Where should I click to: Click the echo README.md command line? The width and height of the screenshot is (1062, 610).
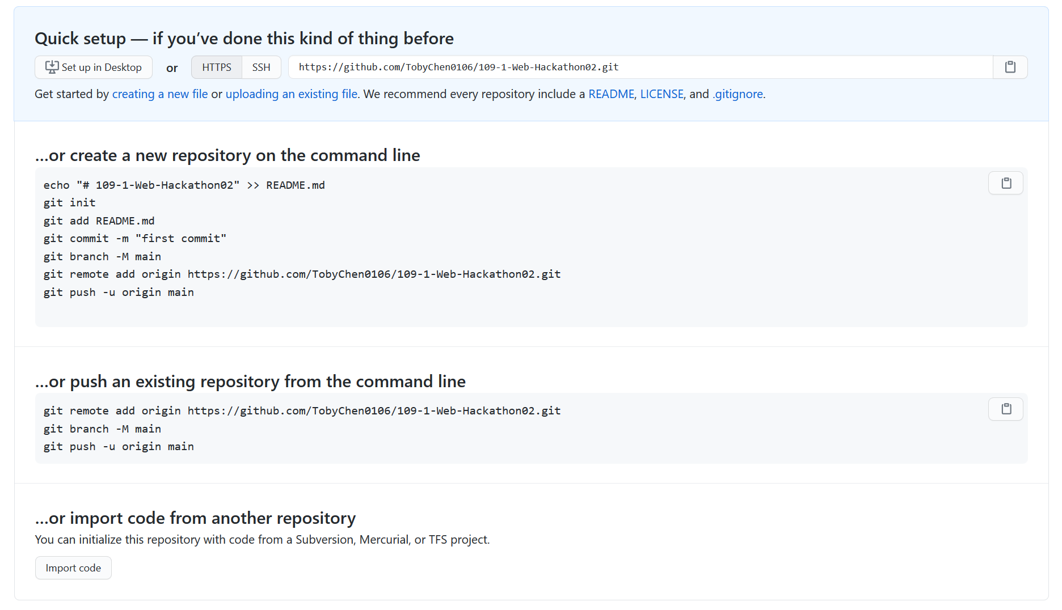(184, 185)
